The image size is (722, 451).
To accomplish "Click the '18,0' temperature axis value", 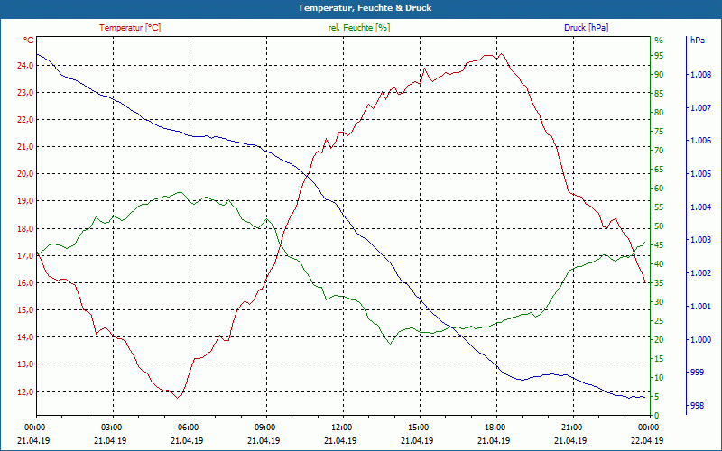I will (x=25, y=229).
